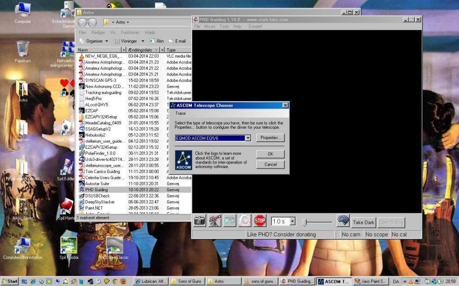Launch Chrome from the quick launch bar
The height and width of the screenshot is (286, 459).
coord(115,282)
